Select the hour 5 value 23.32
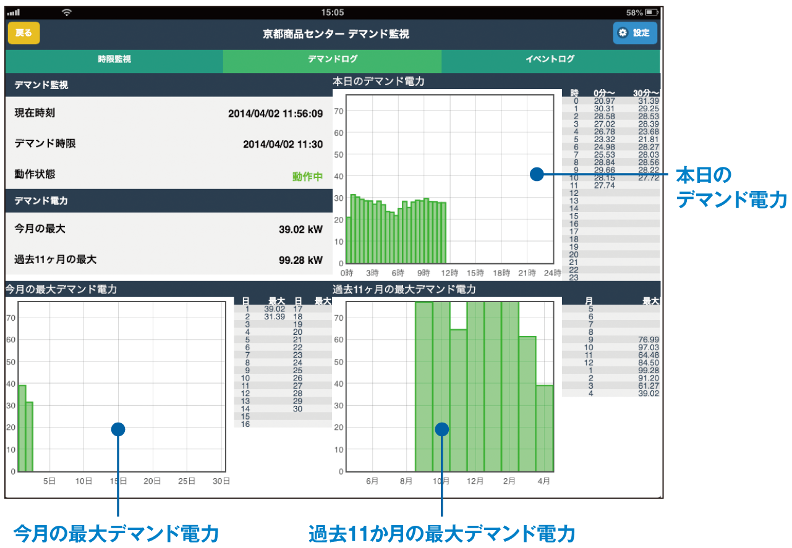The height and width of the screenshot is (548, 792). pyautogui.click(x=604, y=139)
